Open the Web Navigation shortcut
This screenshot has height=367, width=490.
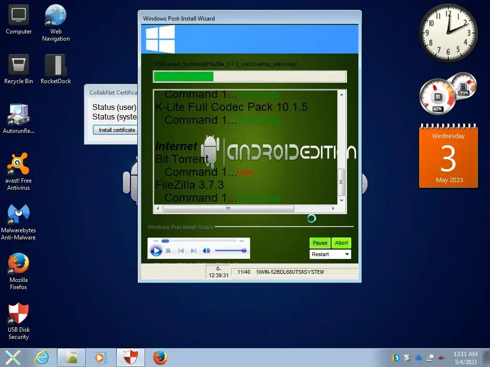click(56, 23)
